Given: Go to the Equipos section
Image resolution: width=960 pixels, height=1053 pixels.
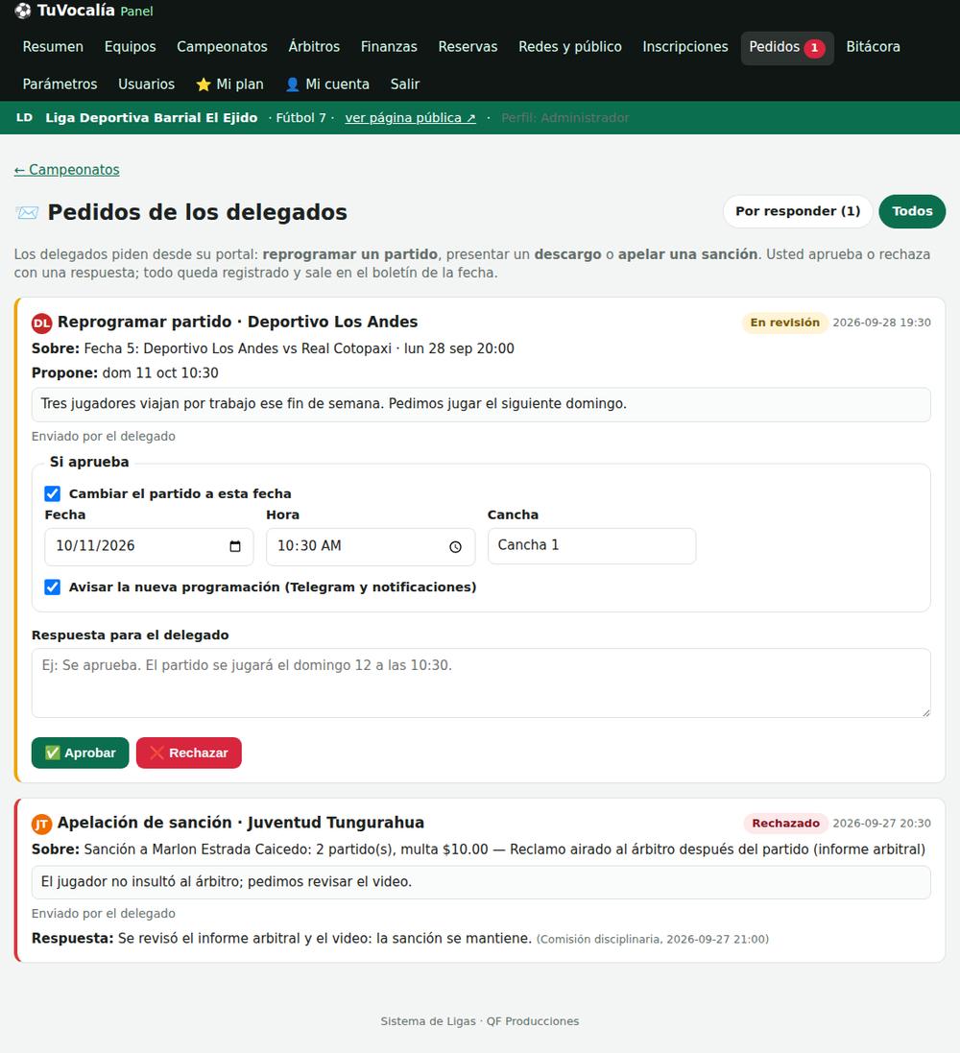Looking at the screenshot, I should coord(131,47).
